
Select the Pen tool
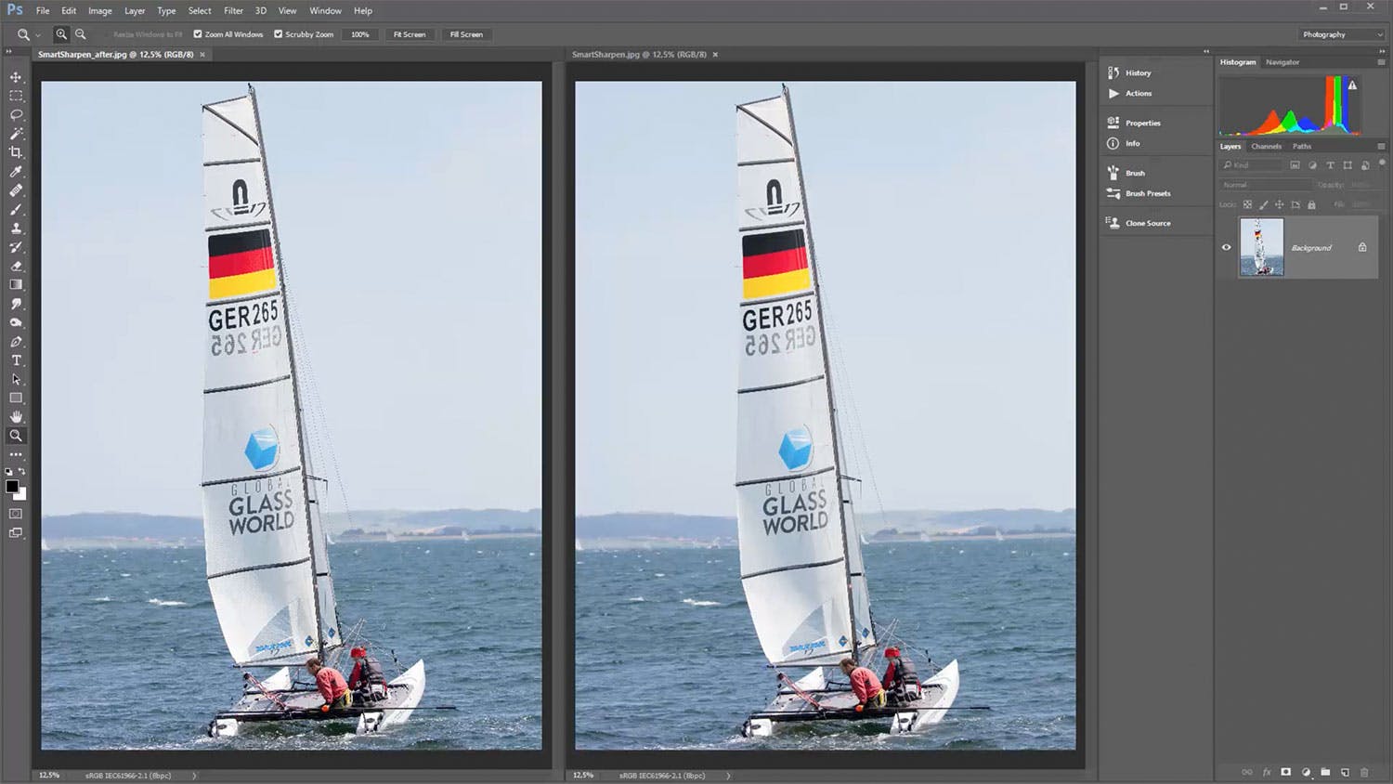(x=16, y=342)
